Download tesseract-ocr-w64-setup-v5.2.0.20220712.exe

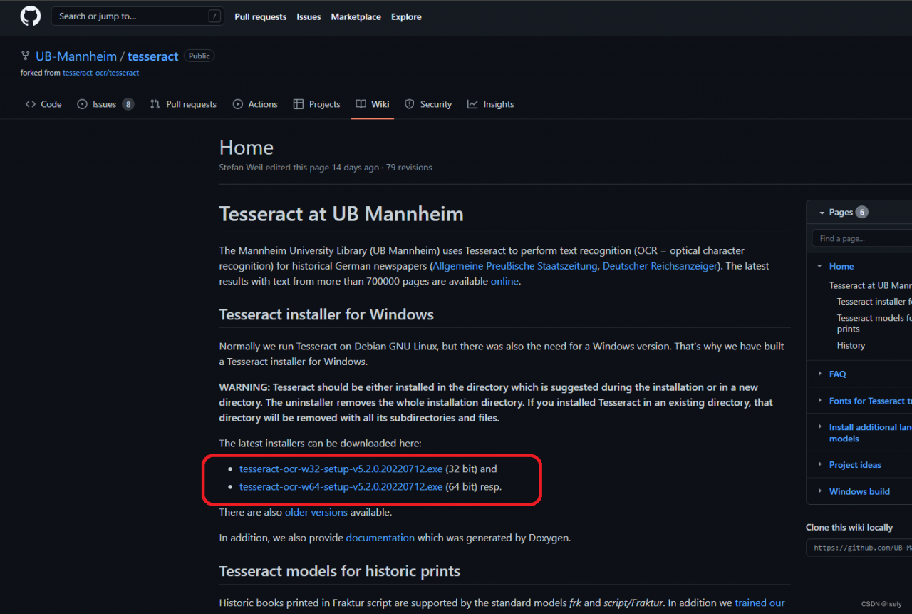coord(341,487)
